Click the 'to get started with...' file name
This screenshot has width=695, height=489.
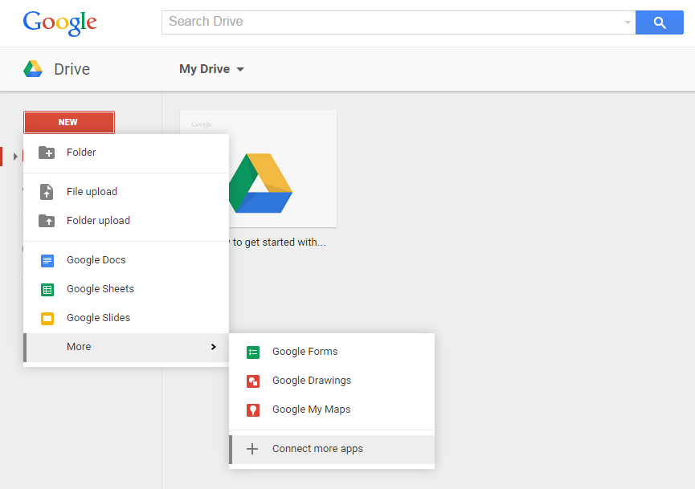(x=279, y=242)
